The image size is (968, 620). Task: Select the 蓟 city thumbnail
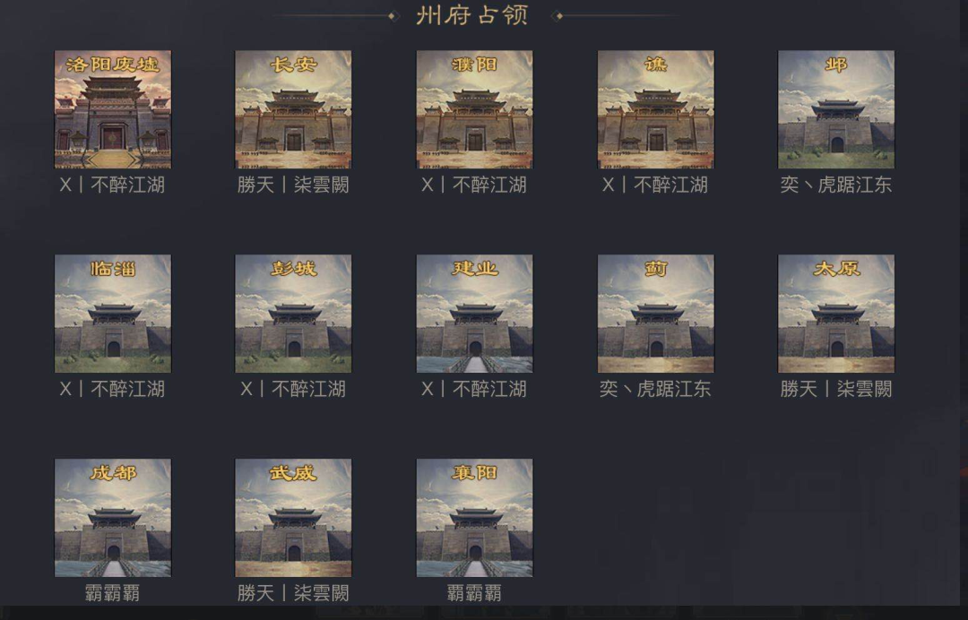(x=655, y=314)
